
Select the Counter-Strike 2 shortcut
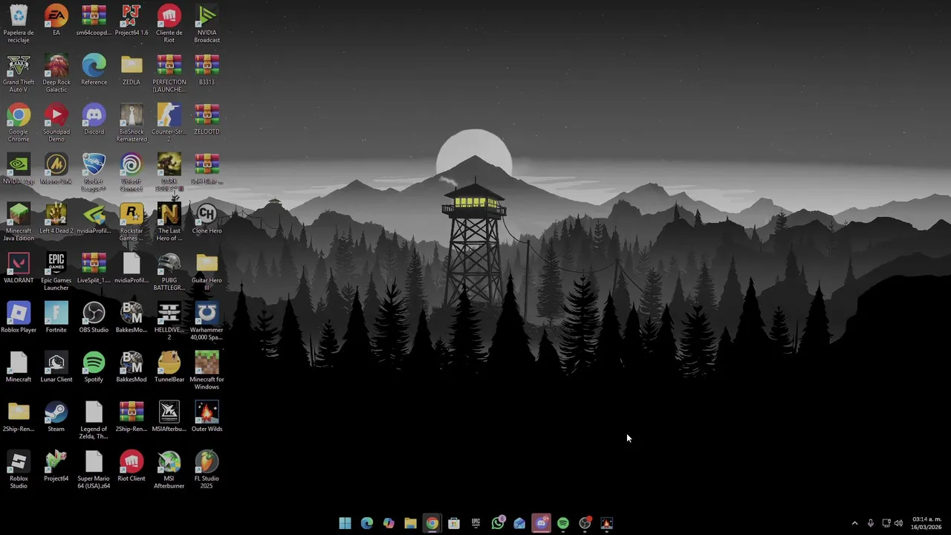pos(169,123)
